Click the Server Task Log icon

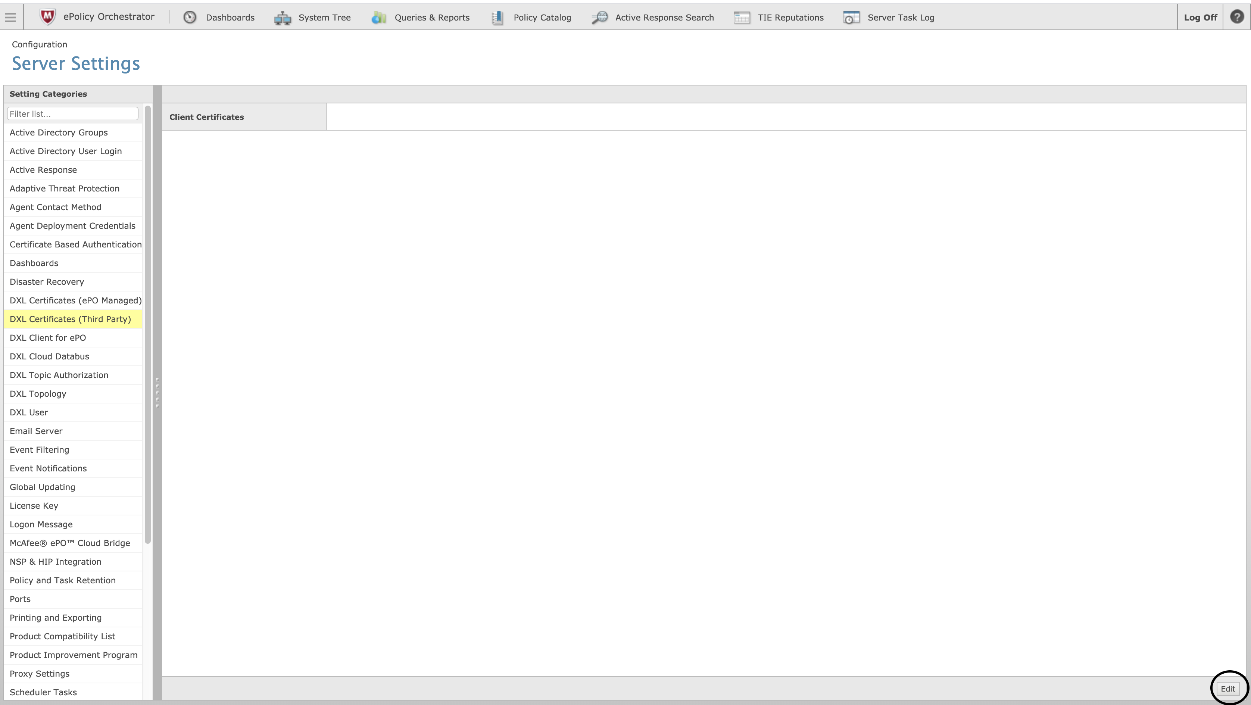[851, 18]
